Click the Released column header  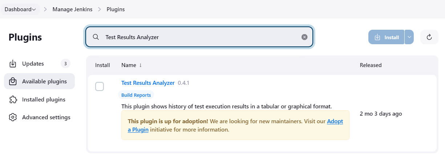371,65
